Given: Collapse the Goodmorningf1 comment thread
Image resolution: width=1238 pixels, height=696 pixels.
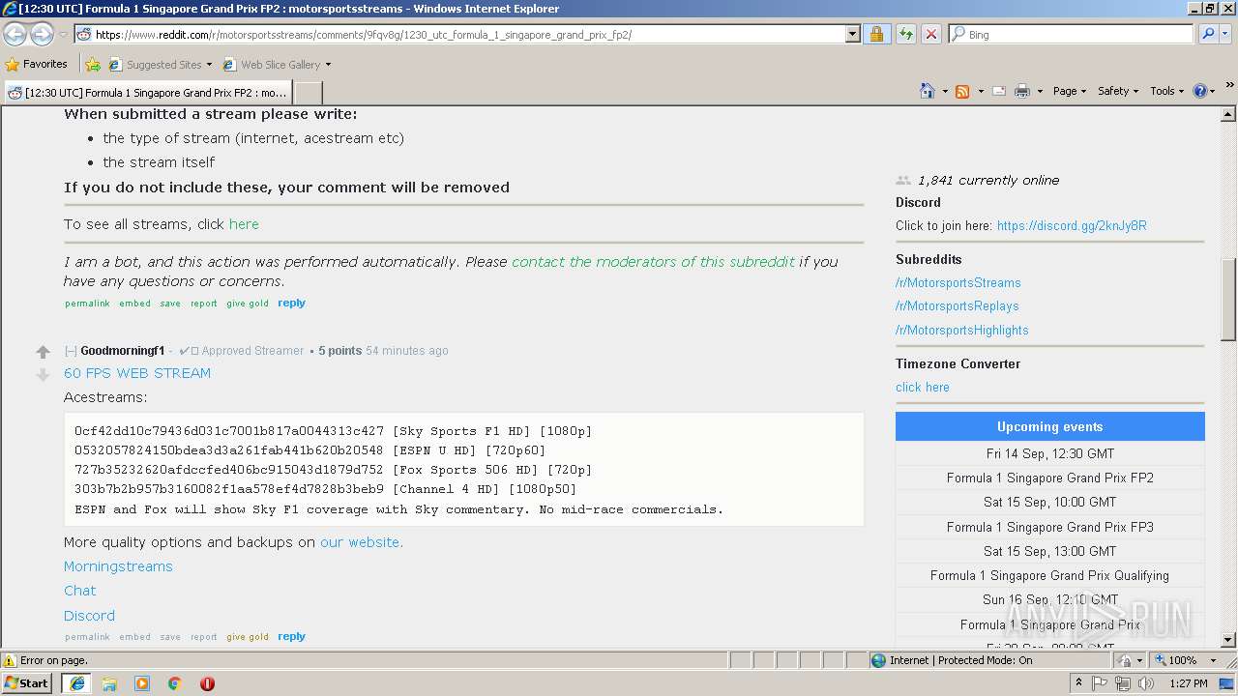Looking at the screenshot, I should [x=71, y=351].
